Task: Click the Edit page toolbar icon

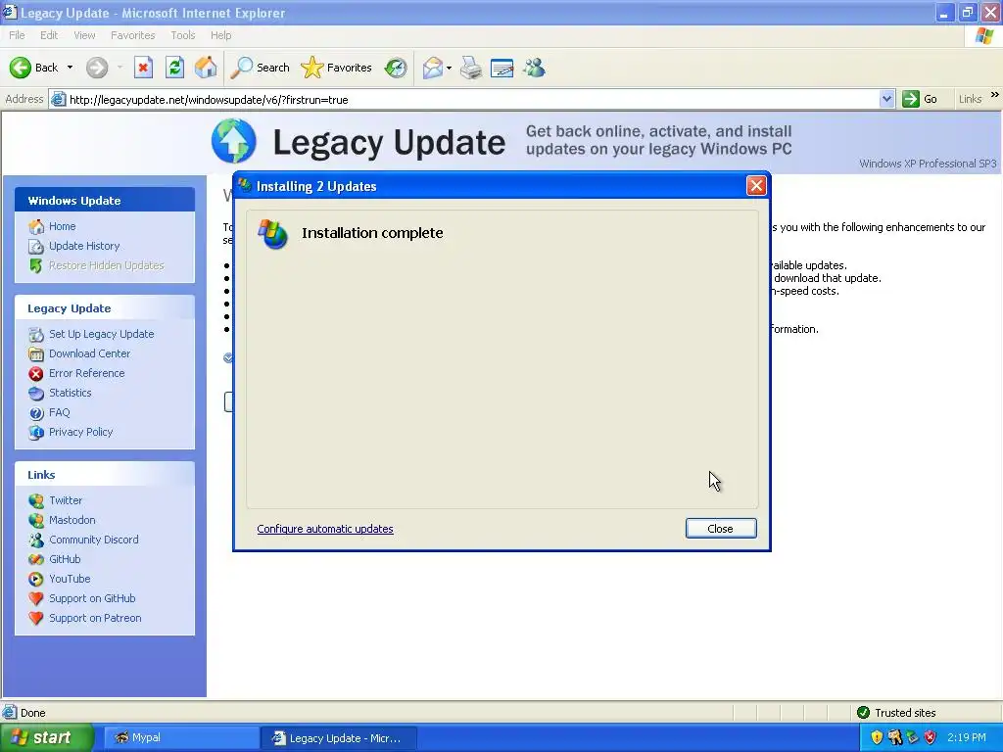Action: 502,68
